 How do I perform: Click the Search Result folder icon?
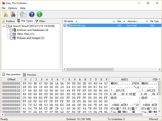(11, 26)
